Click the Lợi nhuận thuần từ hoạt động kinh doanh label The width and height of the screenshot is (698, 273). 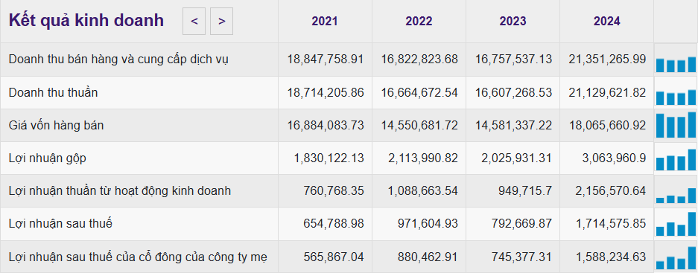tap(120, 191)
